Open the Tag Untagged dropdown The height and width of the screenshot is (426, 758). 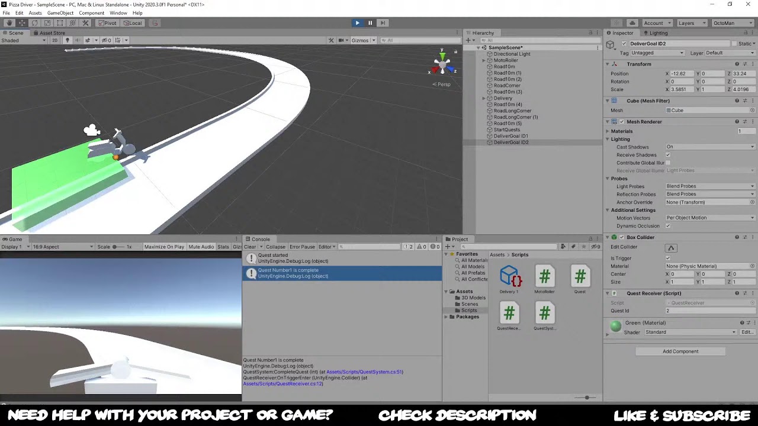coord(657,53)
